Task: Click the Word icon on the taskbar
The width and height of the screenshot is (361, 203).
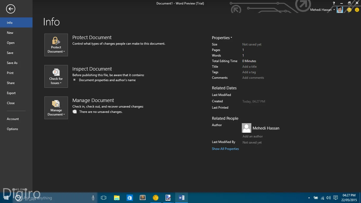Action: [182, 198]
